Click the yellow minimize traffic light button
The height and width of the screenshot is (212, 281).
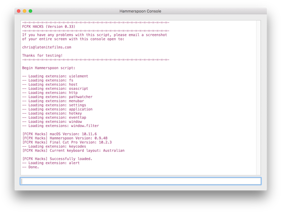pos(25,11)
